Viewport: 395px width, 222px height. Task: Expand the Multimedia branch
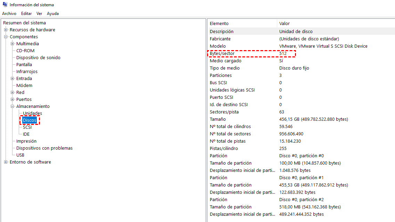pos(13,44)
